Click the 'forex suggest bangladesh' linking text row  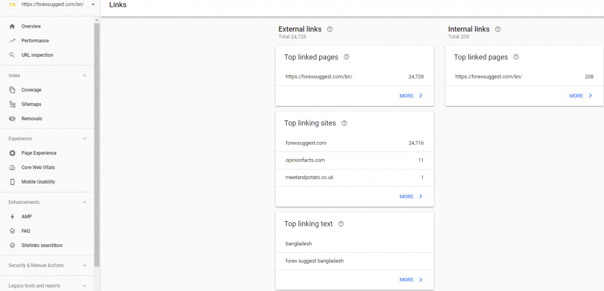click(355, 261)
